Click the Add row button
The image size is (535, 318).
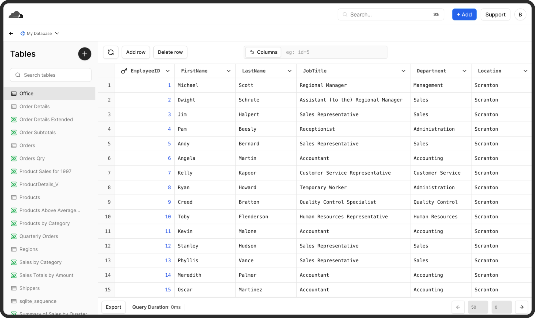tap(136, 52)
